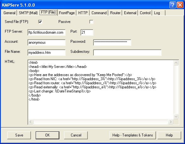Open the External tab

[130, 13]
